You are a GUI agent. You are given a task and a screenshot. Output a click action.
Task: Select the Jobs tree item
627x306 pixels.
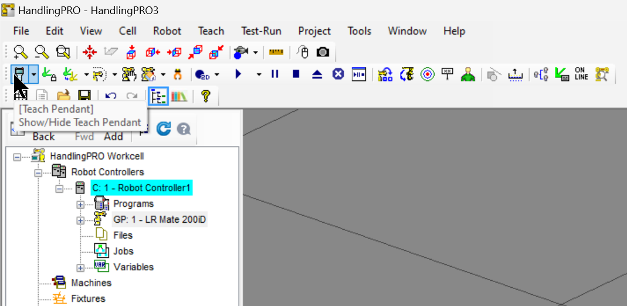(123, 251)
